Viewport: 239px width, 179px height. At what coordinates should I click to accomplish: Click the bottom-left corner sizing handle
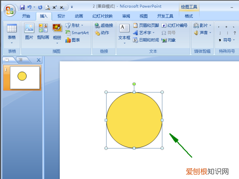pos(106,148)
